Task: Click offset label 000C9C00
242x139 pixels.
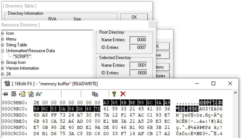Action: 14,134
